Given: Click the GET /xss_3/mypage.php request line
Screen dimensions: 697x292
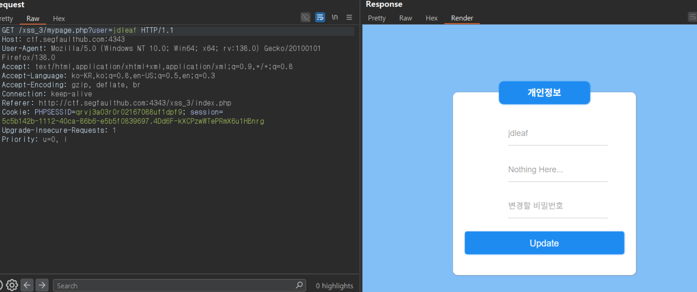Looking at the screenshot, I should 88,30.
